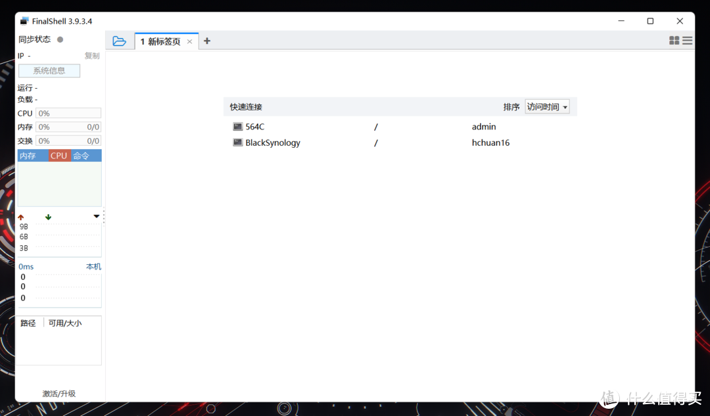Open the hamburger main menu
710x416 pixels.
pyautogui.click(x=688, y=41)
